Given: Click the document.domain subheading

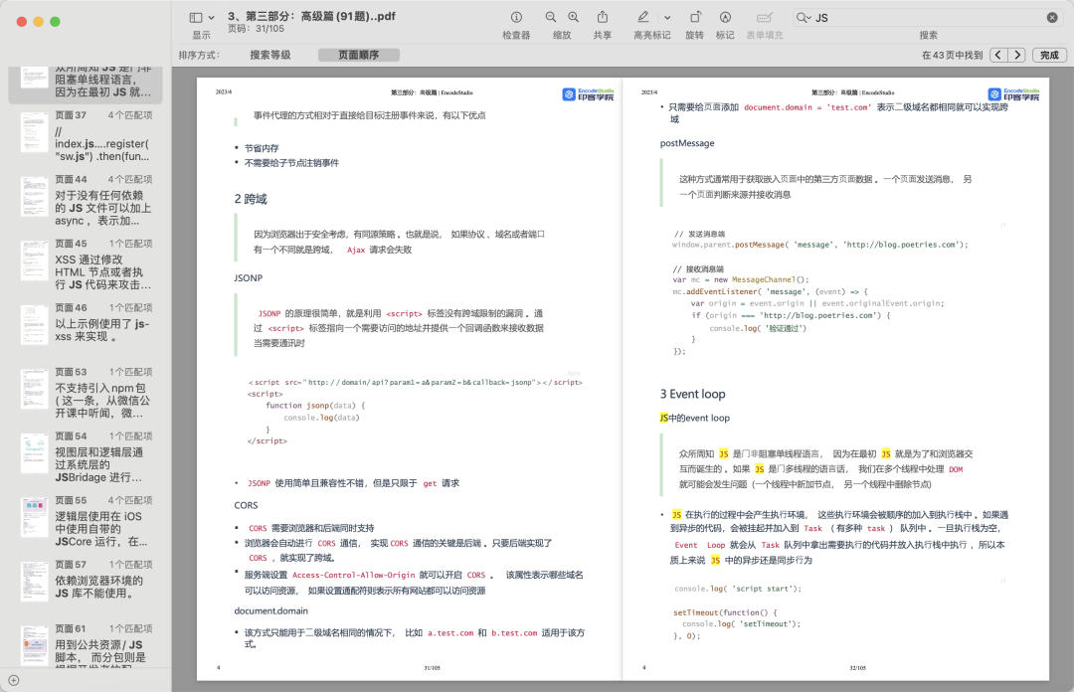Looking at the screenshot, I should pos(271,610).
